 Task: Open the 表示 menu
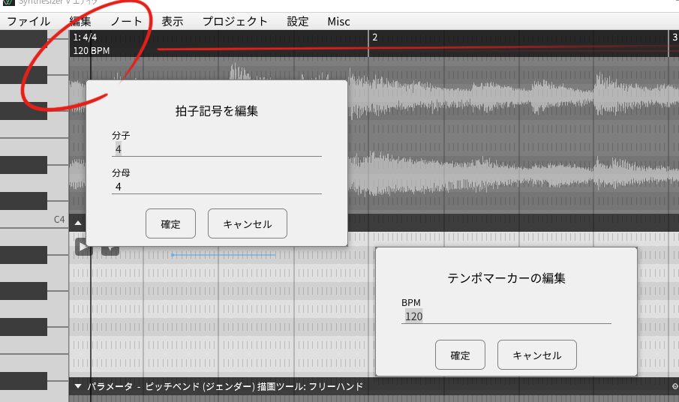pyautogui.click(x=173, y=21)
